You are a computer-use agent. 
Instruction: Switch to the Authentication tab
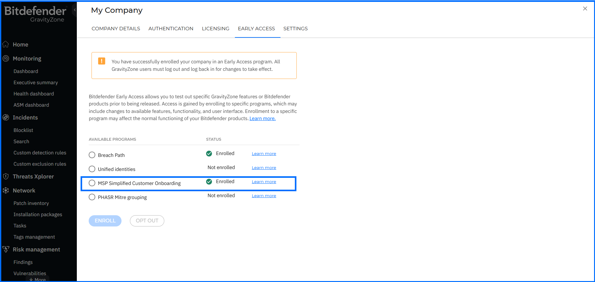tap(171, 28)
